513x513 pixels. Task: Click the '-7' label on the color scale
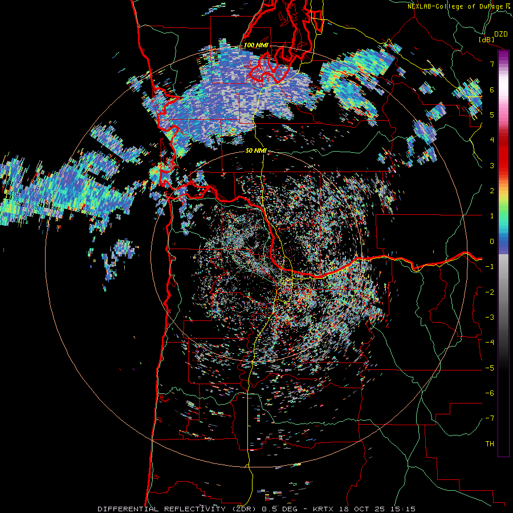490,418
